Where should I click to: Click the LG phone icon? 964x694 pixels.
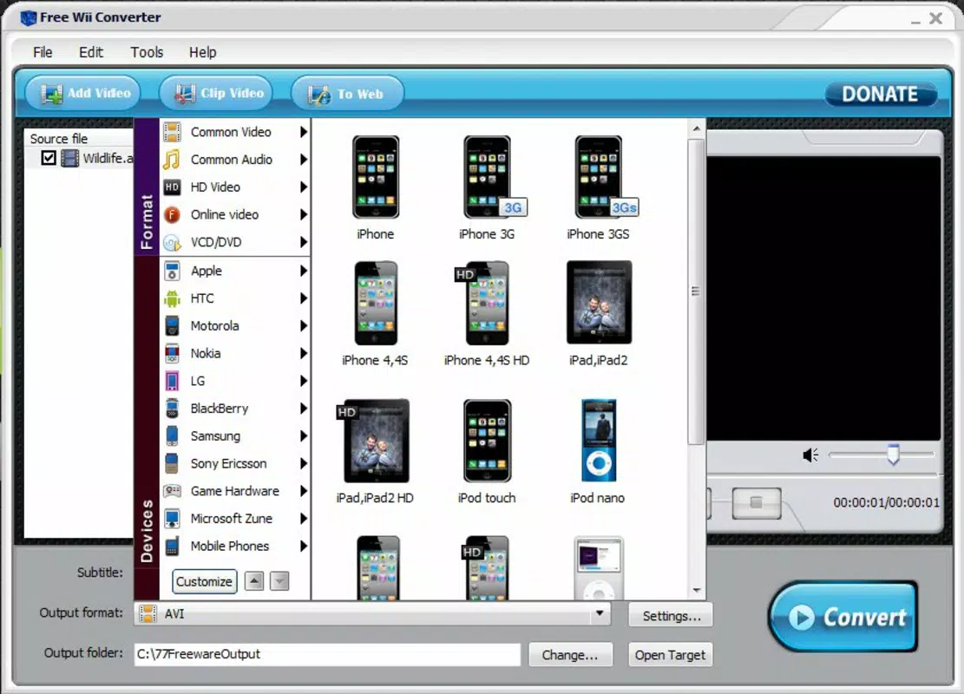tap(172, 381)
